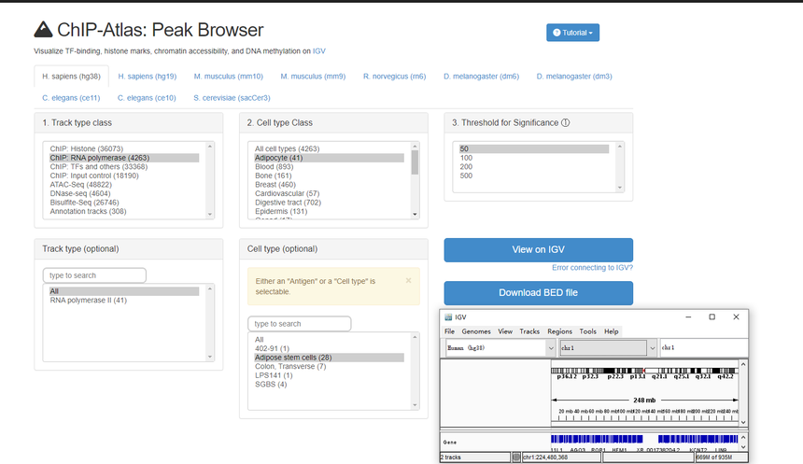Open the 'Error connecting to IGV?' link

tap(593, 267)
